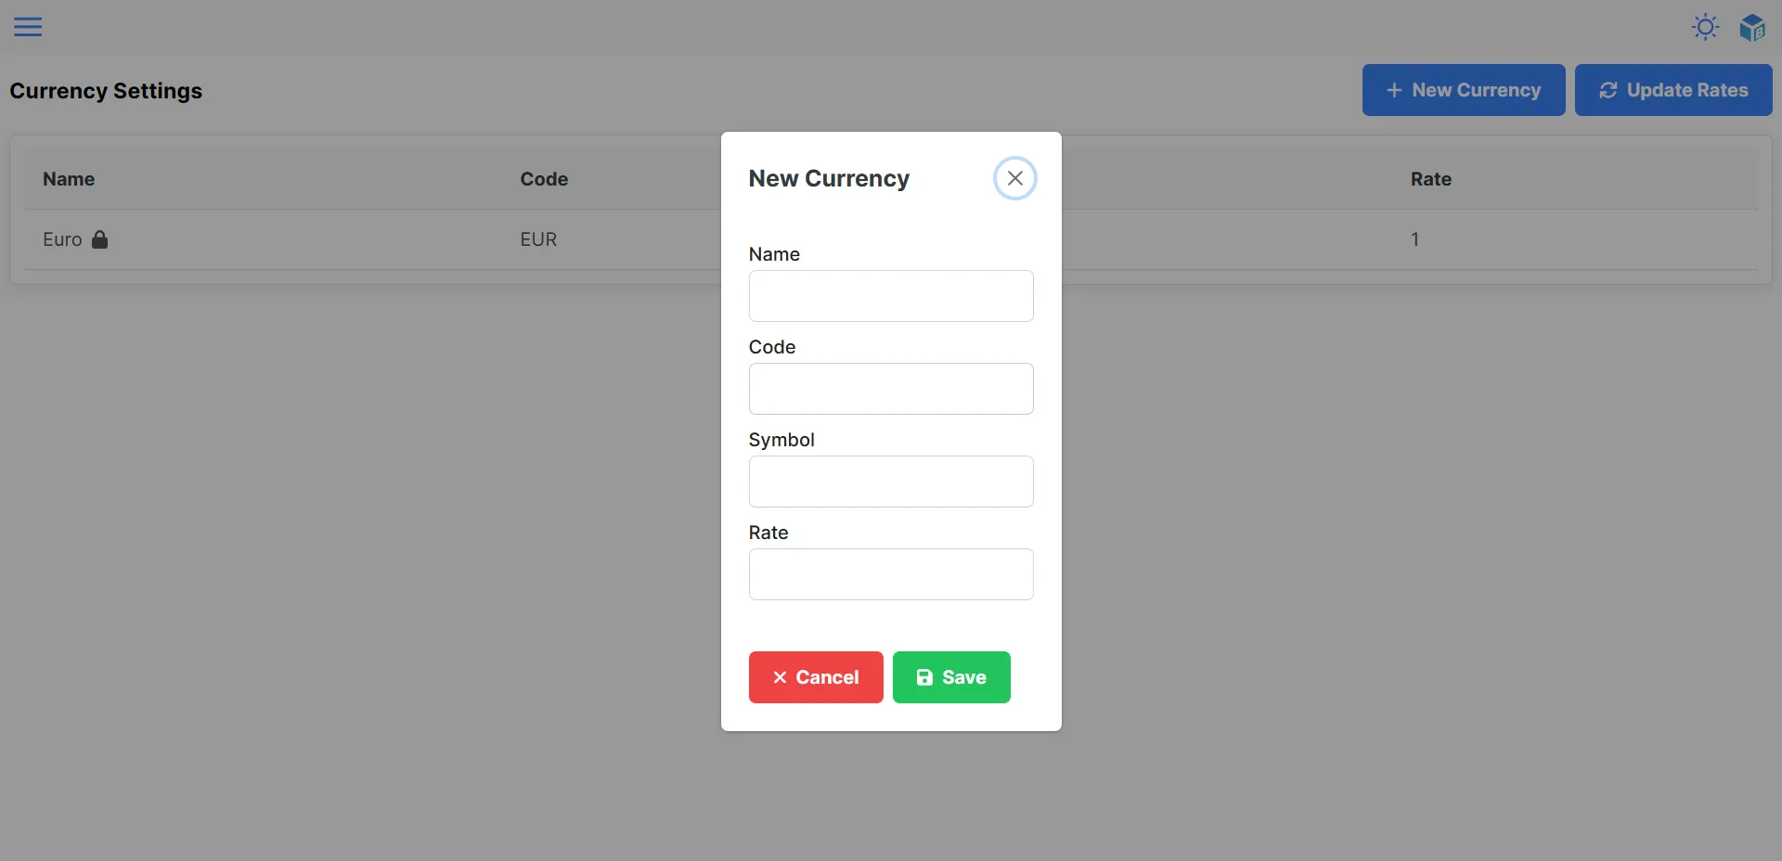Open the hamburger navigation menu
The image size is (1782, 861).
click(28, 27)
